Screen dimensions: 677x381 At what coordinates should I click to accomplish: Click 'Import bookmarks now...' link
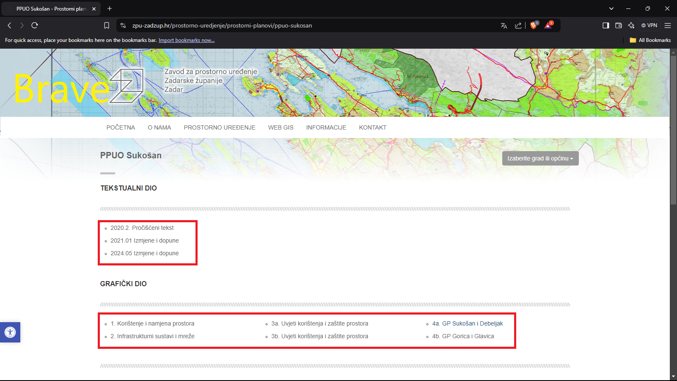(x=186, y=40)
